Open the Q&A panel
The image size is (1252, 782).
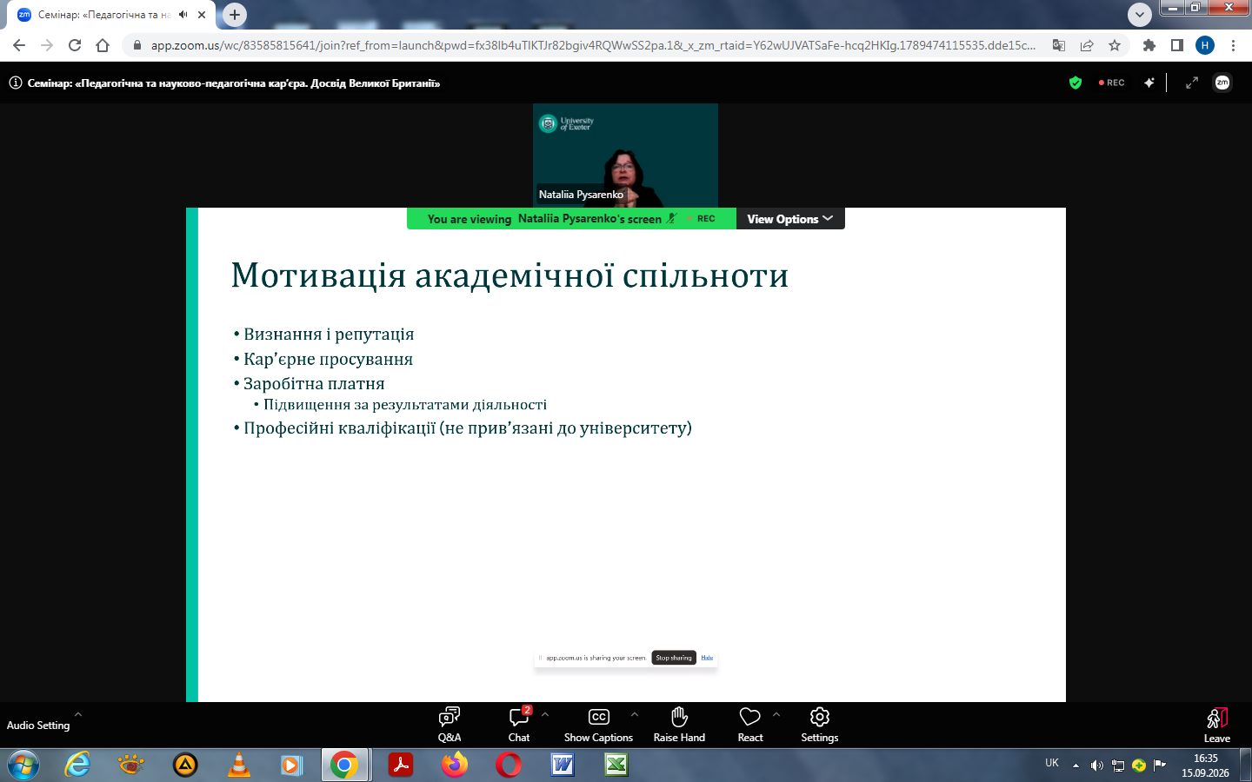click(x=450, y=725)
